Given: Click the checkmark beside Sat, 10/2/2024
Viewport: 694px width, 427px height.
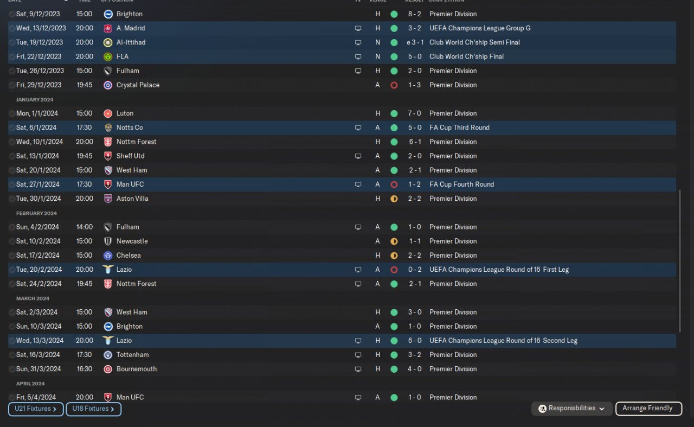Looking at the screenshot, I should pos(12,241).
